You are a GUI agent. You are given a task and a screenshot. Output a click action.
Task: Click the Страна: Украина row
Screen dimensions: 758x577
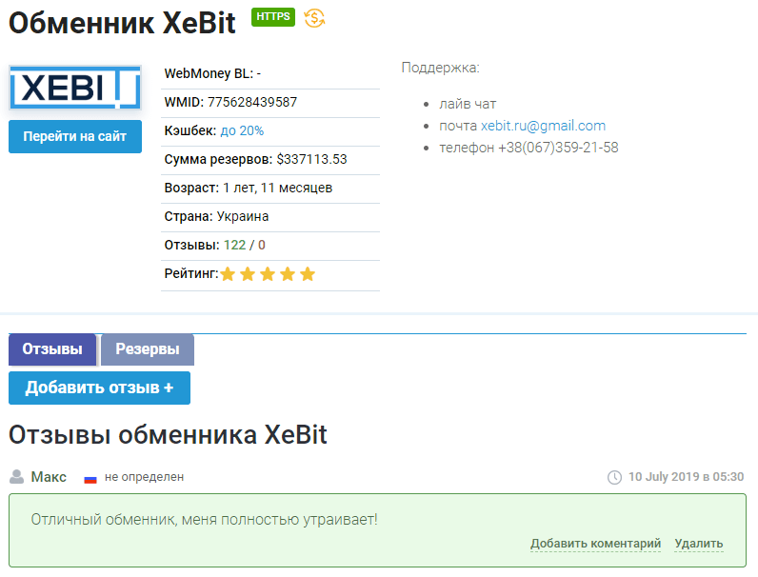click(270, 216)
